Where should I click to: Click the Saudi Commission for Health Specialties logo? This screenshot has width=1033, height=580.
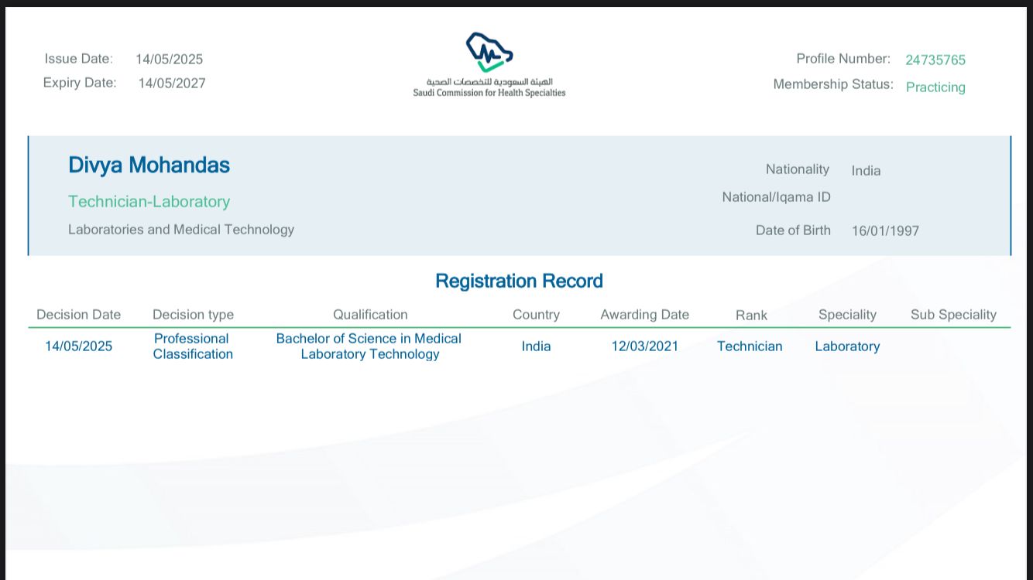[x=489, y=65]
